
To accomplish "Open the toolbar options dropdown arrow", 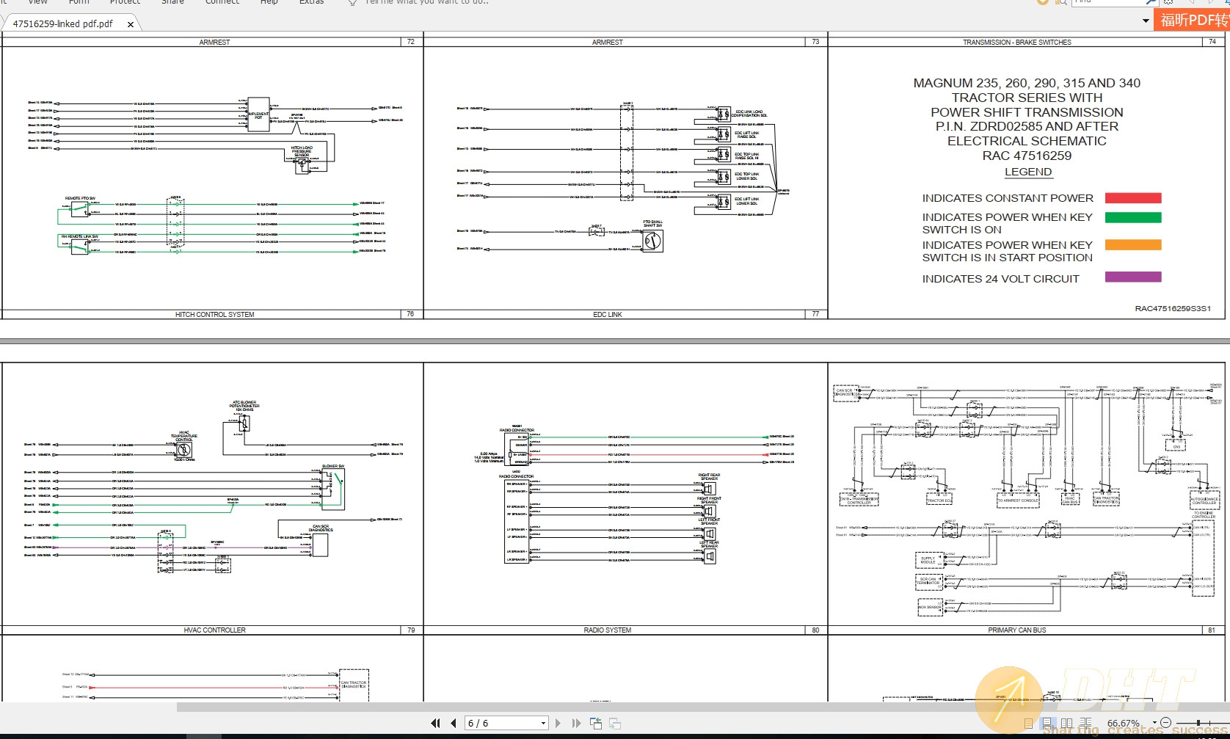I will pos(1145,20).
